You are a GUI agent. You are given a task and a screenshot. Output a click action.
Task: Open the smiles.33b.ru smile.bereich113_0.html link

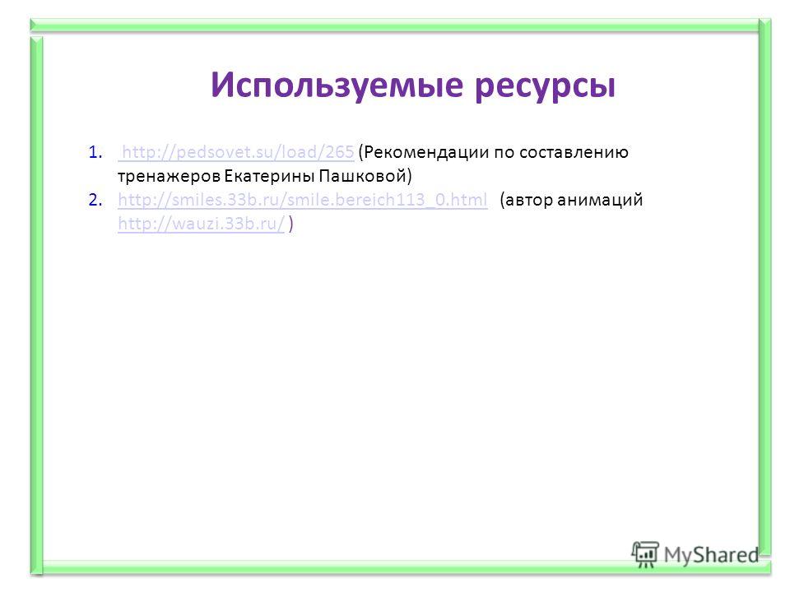303,200
